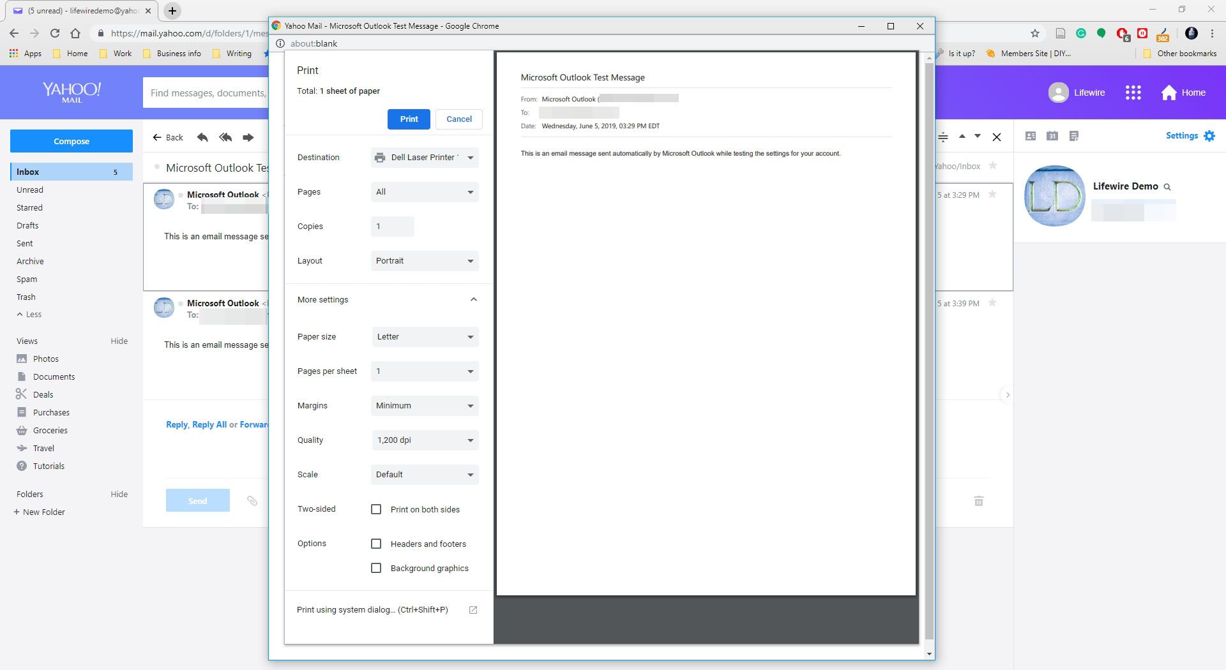1226x670 pixels.
Task: Select the Spam folder
Action: pyautogui.click(x=27, y=279)
